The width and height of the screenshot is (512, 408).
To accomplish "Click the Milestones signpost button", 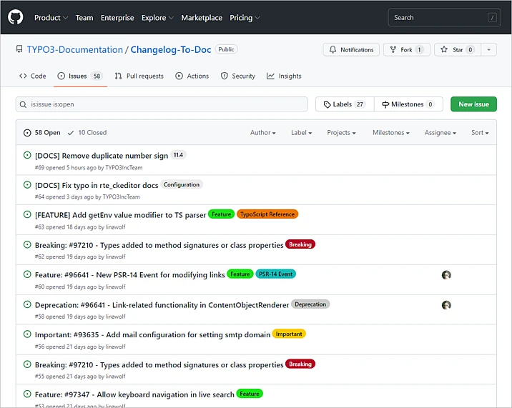I will (408, 104).
